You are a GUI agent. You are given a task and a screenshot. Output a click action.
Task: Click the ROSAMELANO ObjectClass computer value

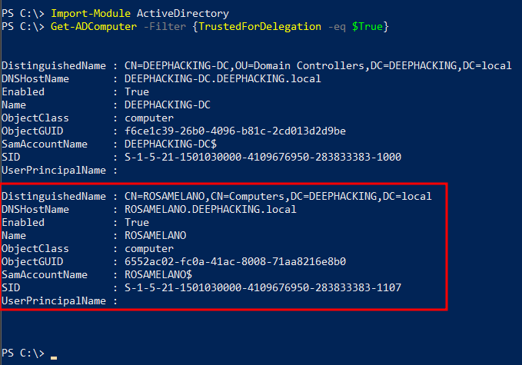pos(148,248)
